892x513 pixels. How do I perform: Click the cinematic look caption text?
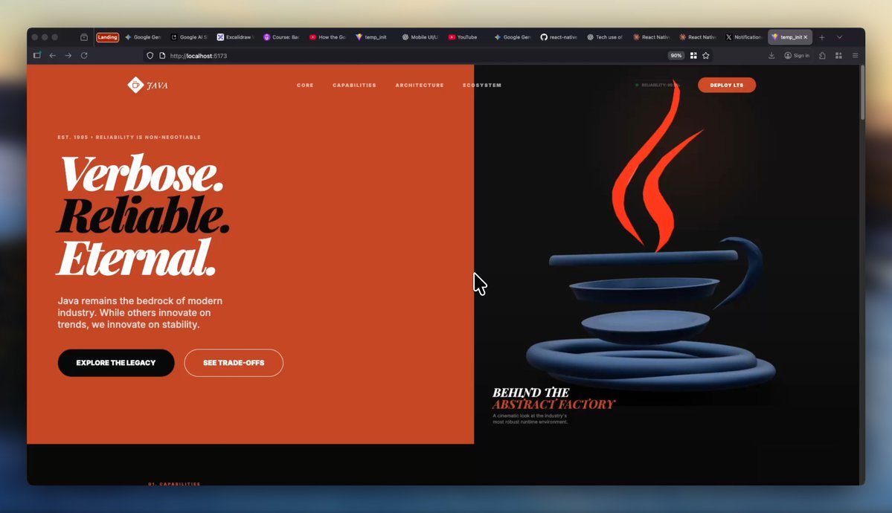pos(530,419)
